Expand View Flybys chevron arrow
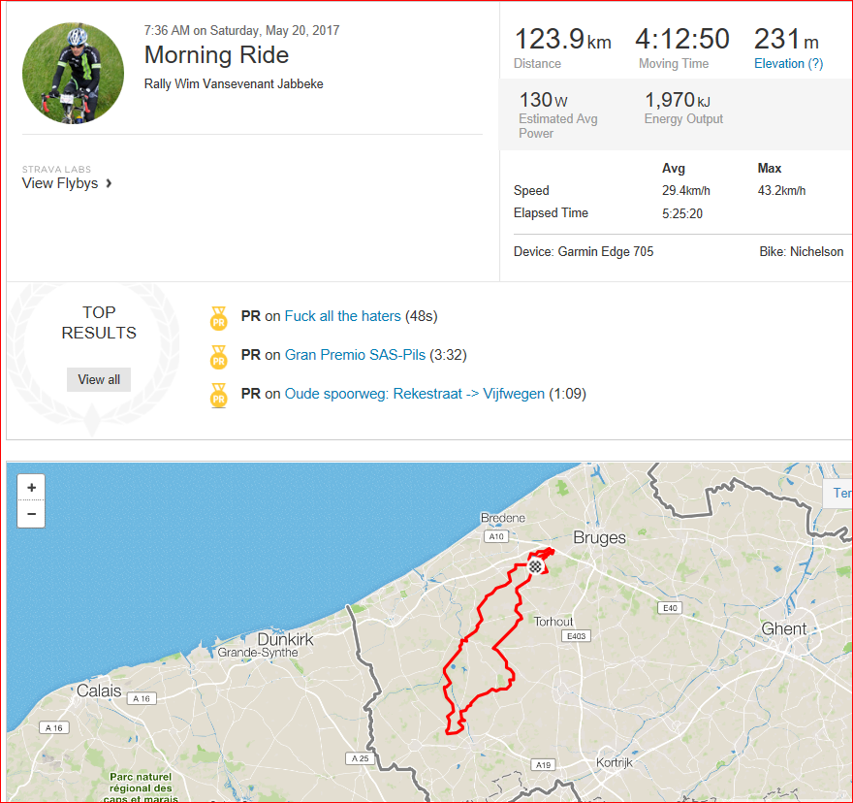 coord(109,183)
